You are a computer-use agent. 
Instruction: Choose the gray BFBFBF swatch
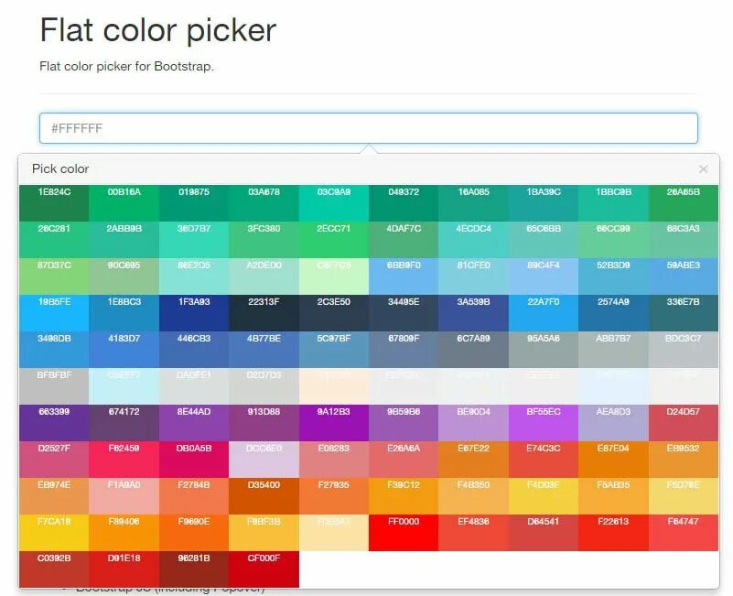click(54, 386)
